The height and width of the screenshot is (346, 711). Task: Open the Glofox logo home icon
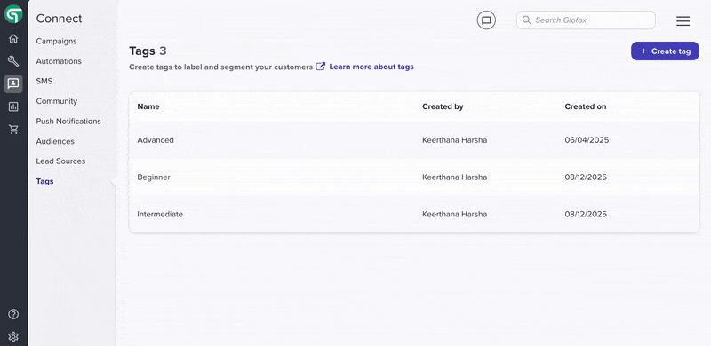point(13,14)
